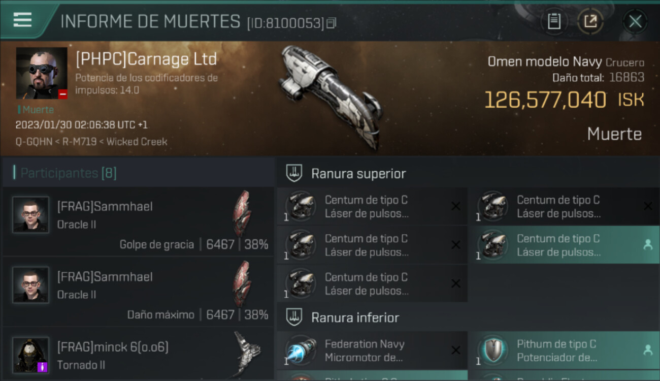This screenshot has height=381, width=660.
Task: Open the hamburger menu icon
Action: click(22, 20)
